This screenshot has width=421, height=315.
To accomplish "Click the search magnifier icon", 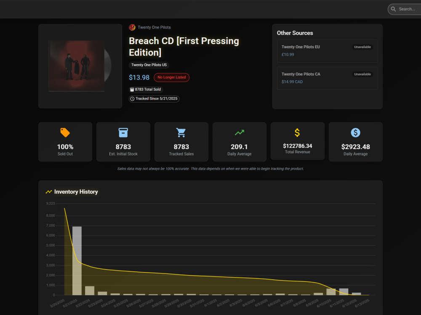I will click(393, 9).
